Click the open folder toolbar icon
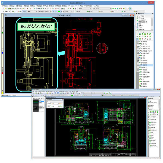Image resolution: width=163 pixels, height=163 pixels. [6, 9]
